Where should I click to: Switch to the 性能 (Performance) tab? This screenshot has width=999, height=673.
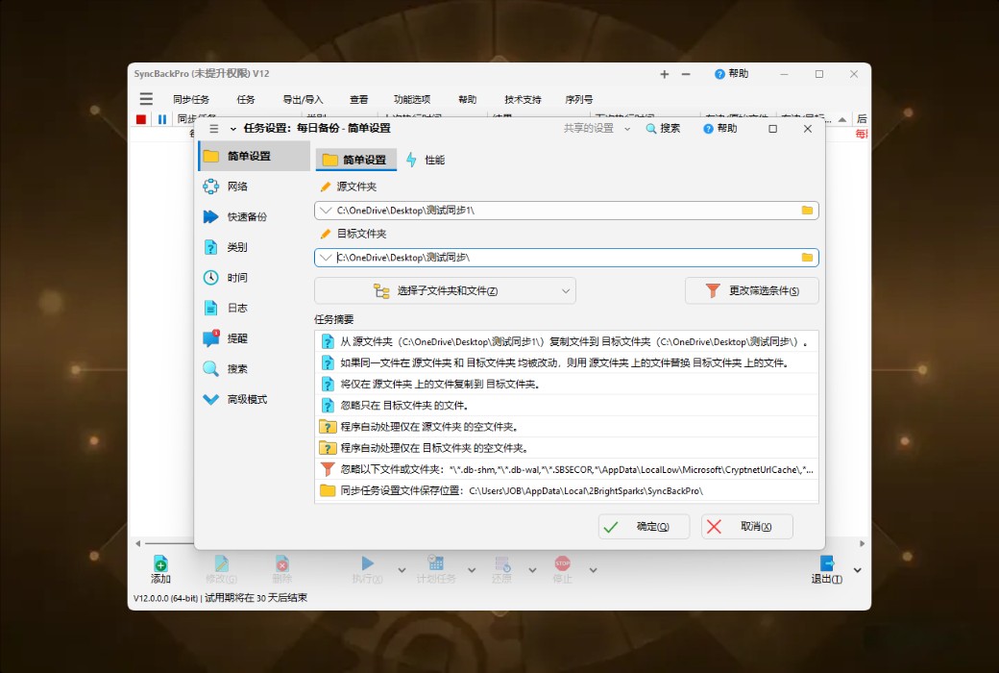(x=426, y=160)
